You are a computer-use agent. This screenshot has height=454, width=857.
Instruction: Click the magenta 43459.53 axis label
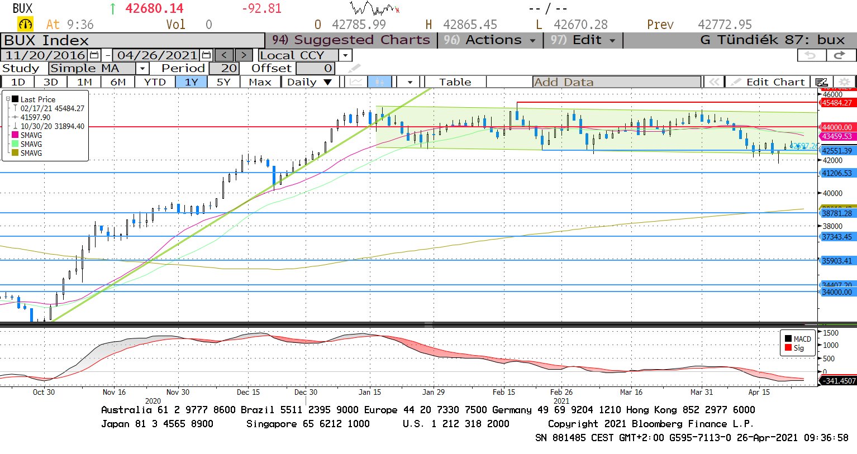coord(837,136)
